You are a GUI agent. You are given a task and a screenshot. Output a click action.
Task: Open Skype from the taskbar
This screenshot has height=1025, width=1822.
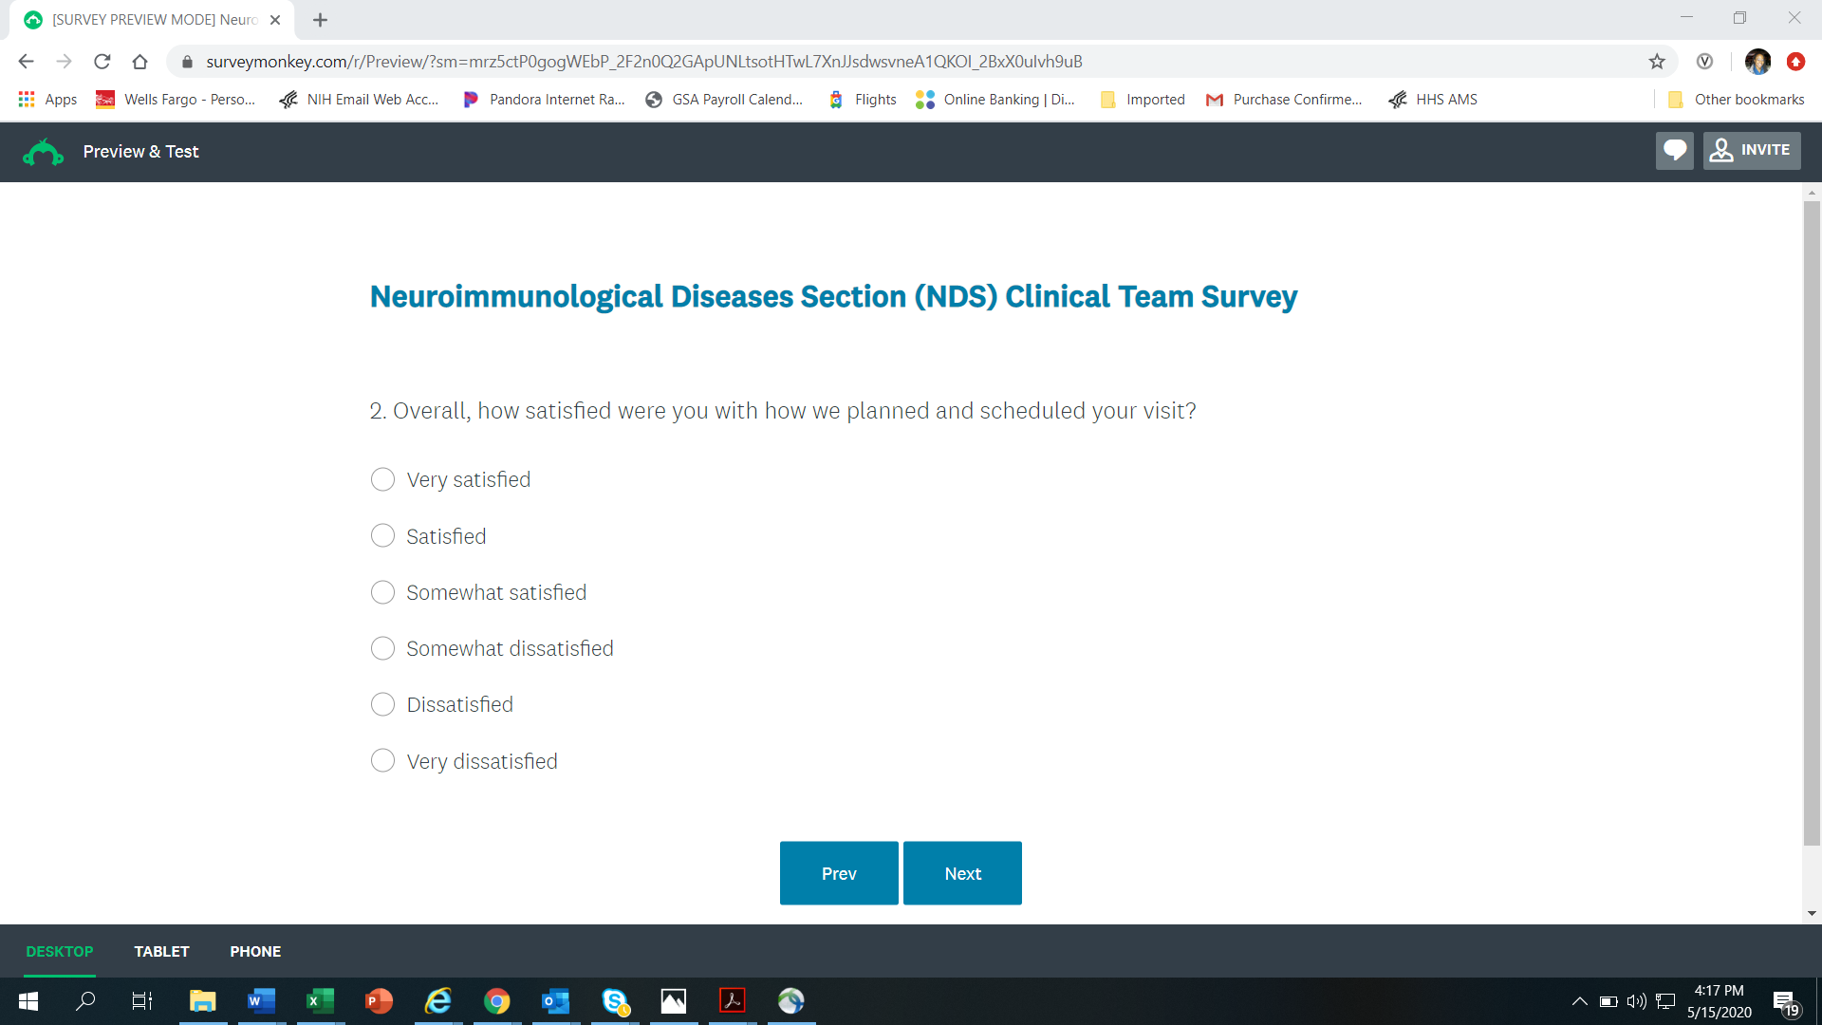(x=615, y=1001)
